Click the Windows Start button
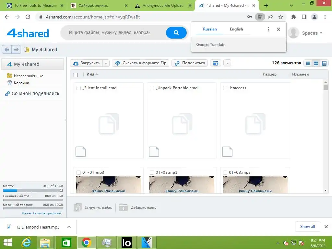 point(8,243)
